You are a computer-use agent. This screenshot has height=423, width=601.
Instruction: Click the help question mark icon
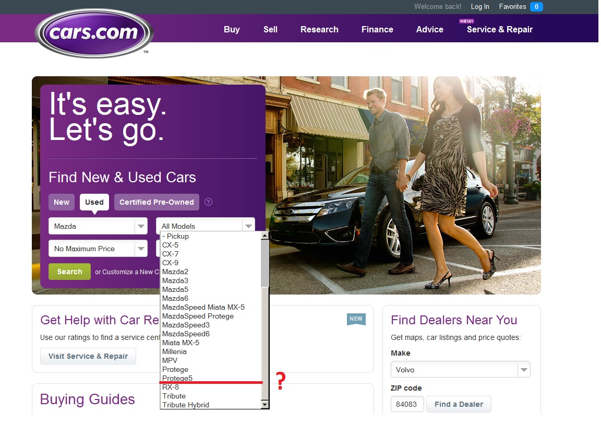(x=208, y=202)
